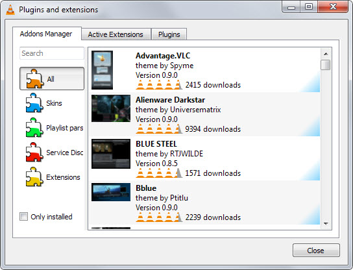Select the blue Skins puzzle icon
353x270 pixels.
coord(34,103)
